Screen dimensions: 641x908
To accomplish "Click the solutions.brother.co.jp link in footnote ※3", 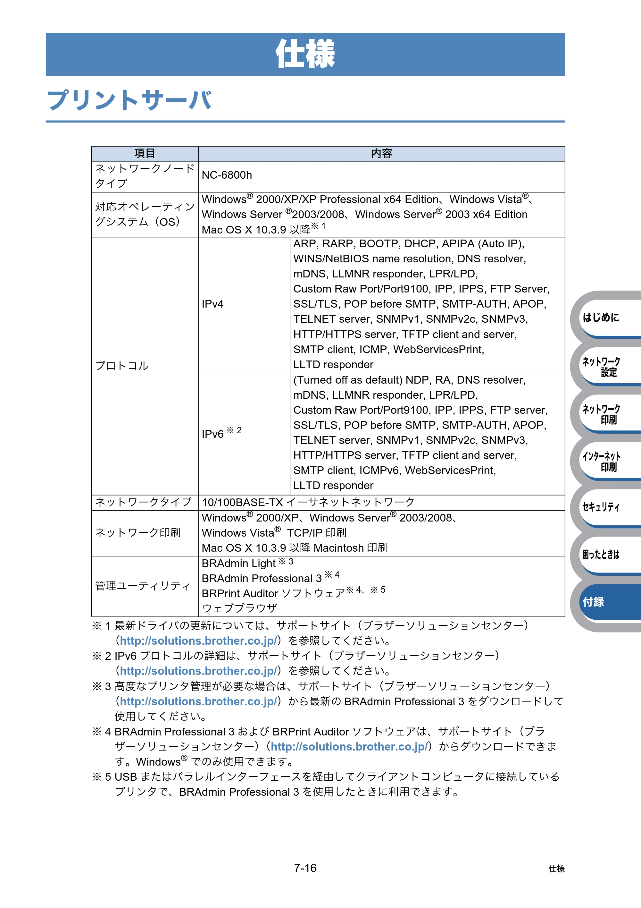I will [198, 701].
